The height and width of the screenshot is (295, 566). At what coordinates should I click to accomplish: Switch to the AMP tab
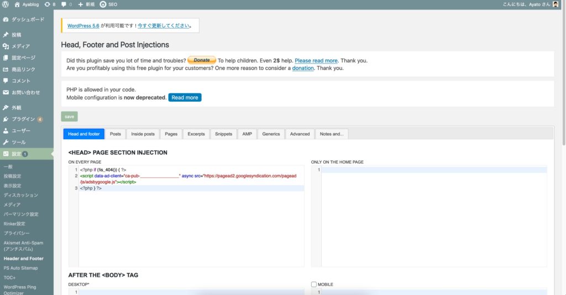point(247,134)
